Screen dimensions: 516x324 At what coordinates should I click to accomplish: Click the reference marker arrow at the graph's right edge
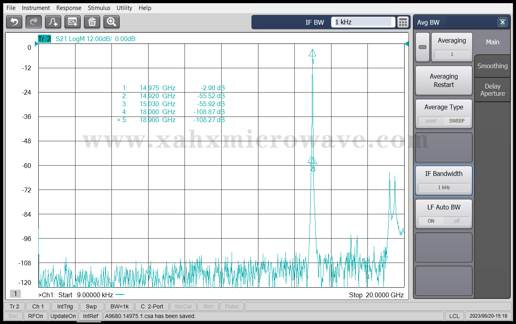[407, 44]
